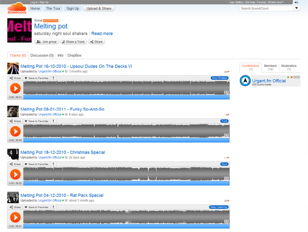Viewport: 308px width, 232px height.
Task: Switch to the Info tab
Action: tap(60, 55)
